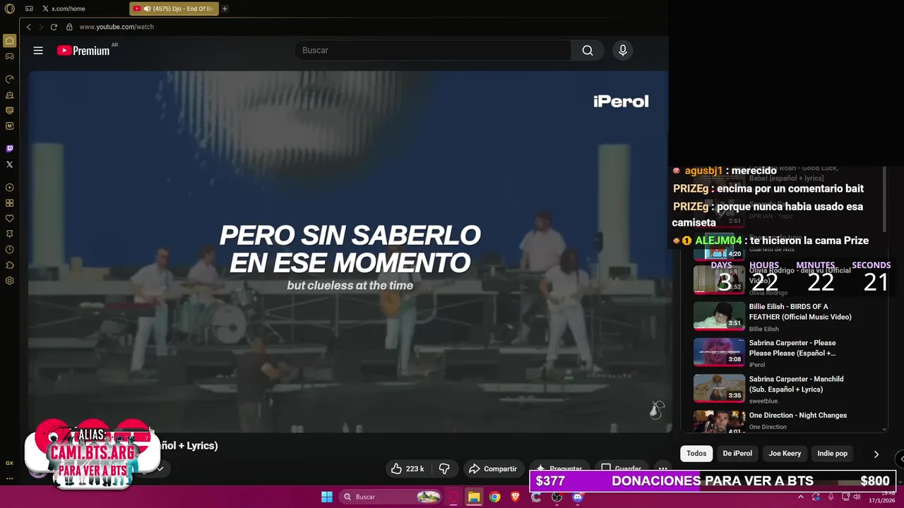The height and width of the screenshot is (508, 904).
Task: Open the Windows Start menu
Action: (327, 497)
